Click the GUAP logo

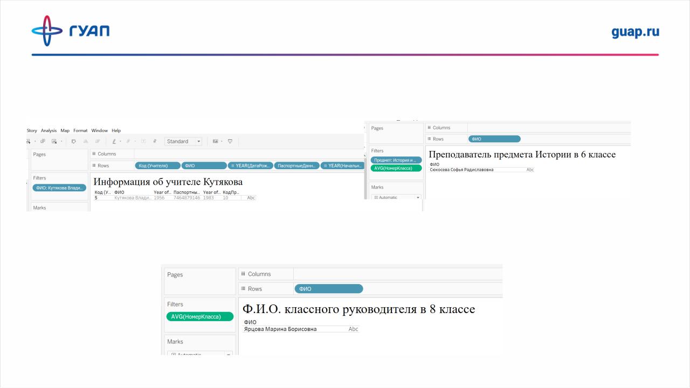[71, 31]
